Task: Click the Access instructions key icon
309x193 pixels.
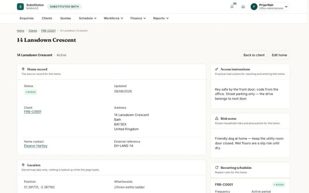Action: click(217, 69)
